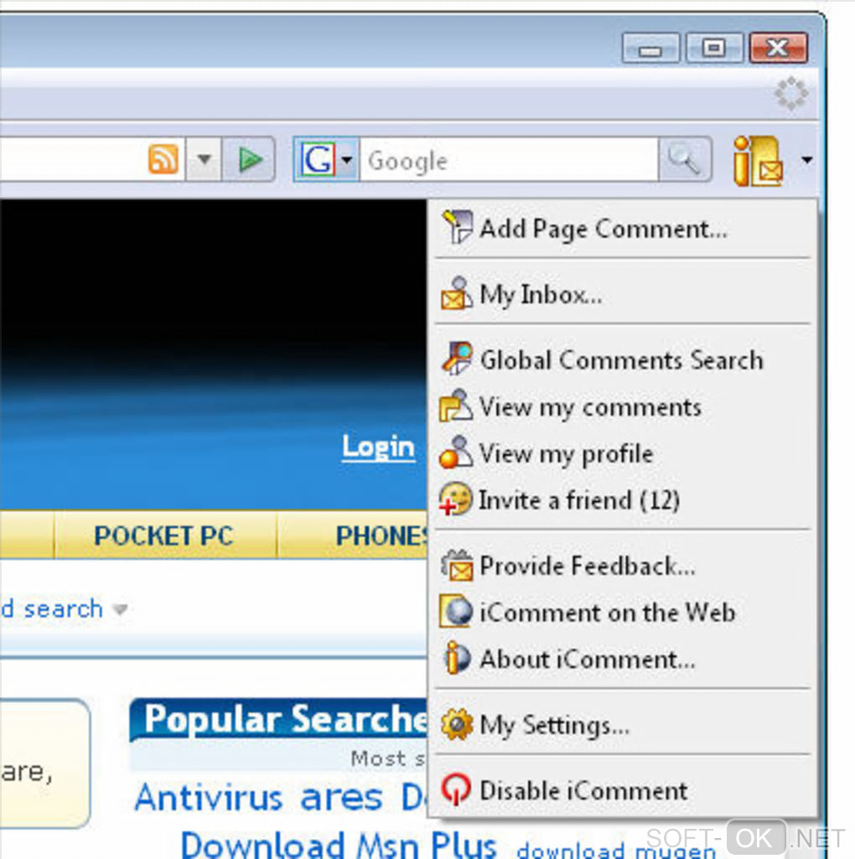This screenshot has height=859, width=855.
Task: Follow the Antivirus popular search link
Action: click(x=210, y=796)
